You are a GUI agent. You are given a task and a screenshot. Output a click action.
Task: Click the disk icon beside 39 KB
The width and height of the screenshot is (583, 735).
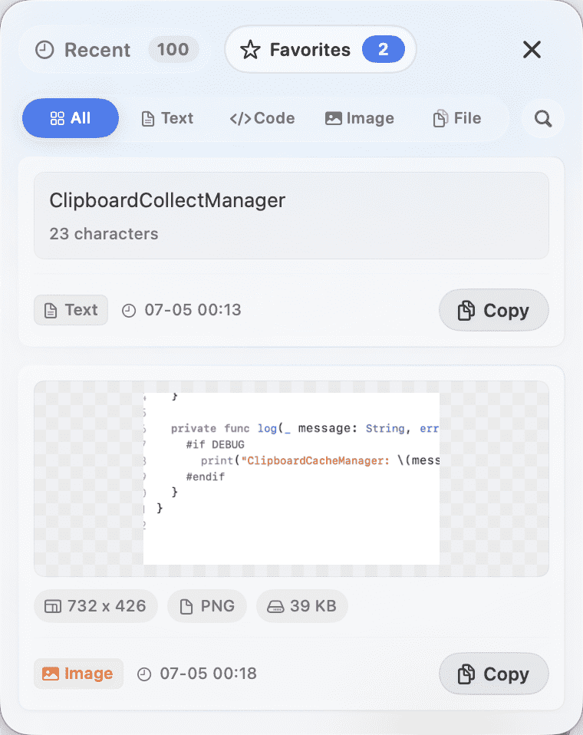point(275,607)
